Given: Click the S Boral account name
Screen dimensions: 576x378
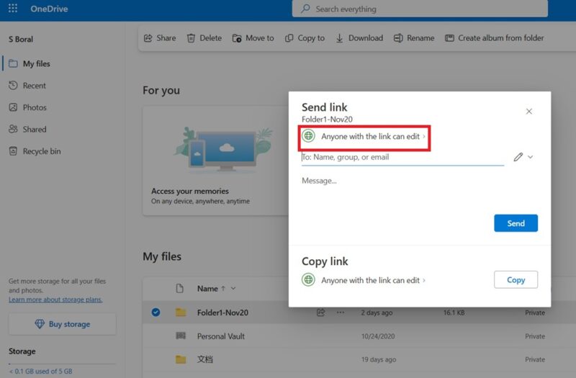Looking at the screenshot, I should pyautogui.click(x=21, y=39).
